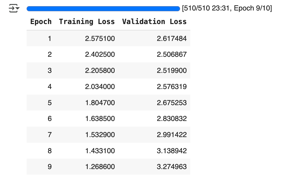Select validation loss value 2.576319
The width and height of the screenshot is (288, 178).
pyautogui.click(x=172, y=87)
